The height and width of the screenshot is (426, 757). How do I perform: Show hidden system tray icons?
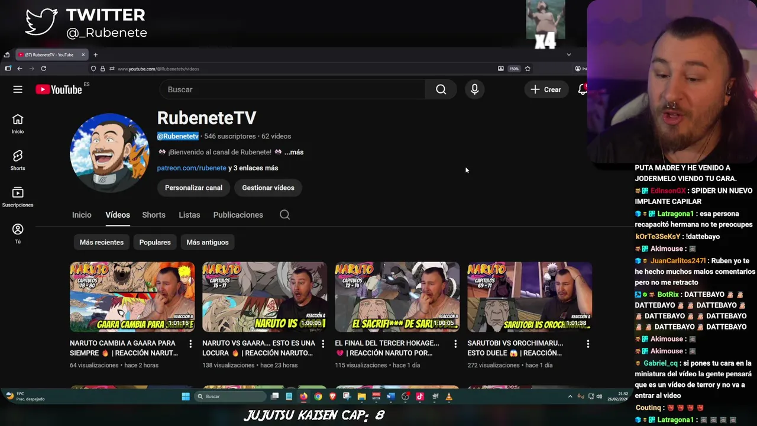(570, 396)
